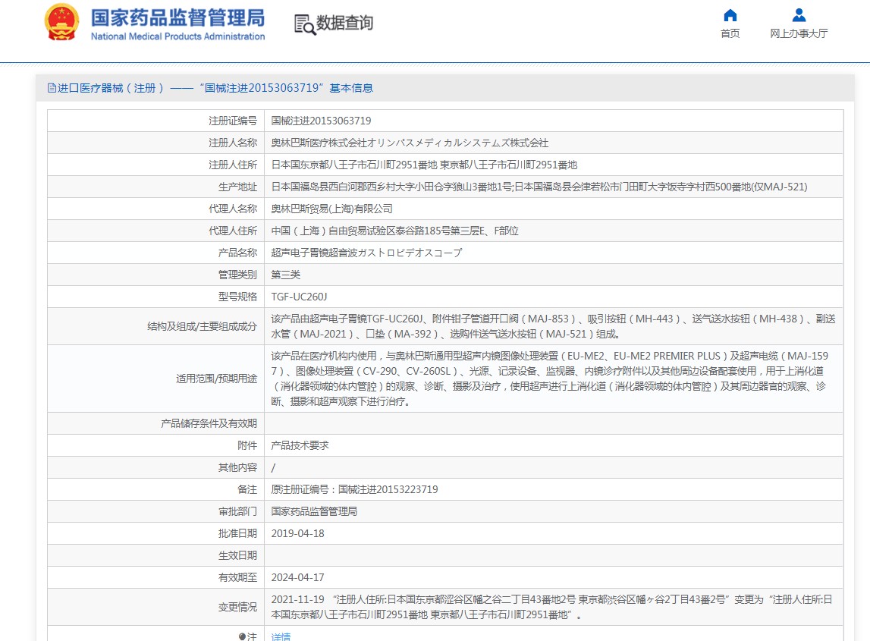Select the 代理人住所 row label

(x=233, y=231)
